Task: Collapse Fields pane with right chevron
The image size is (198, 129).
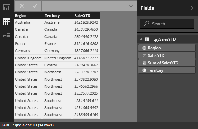Action: click(x=192, y=8)
